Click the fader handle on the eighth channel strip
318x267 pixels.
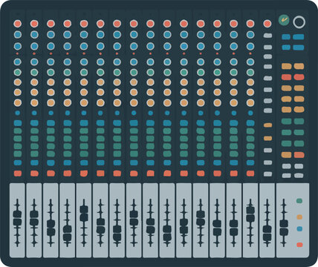pyautogui.click(x=134, y=217)
